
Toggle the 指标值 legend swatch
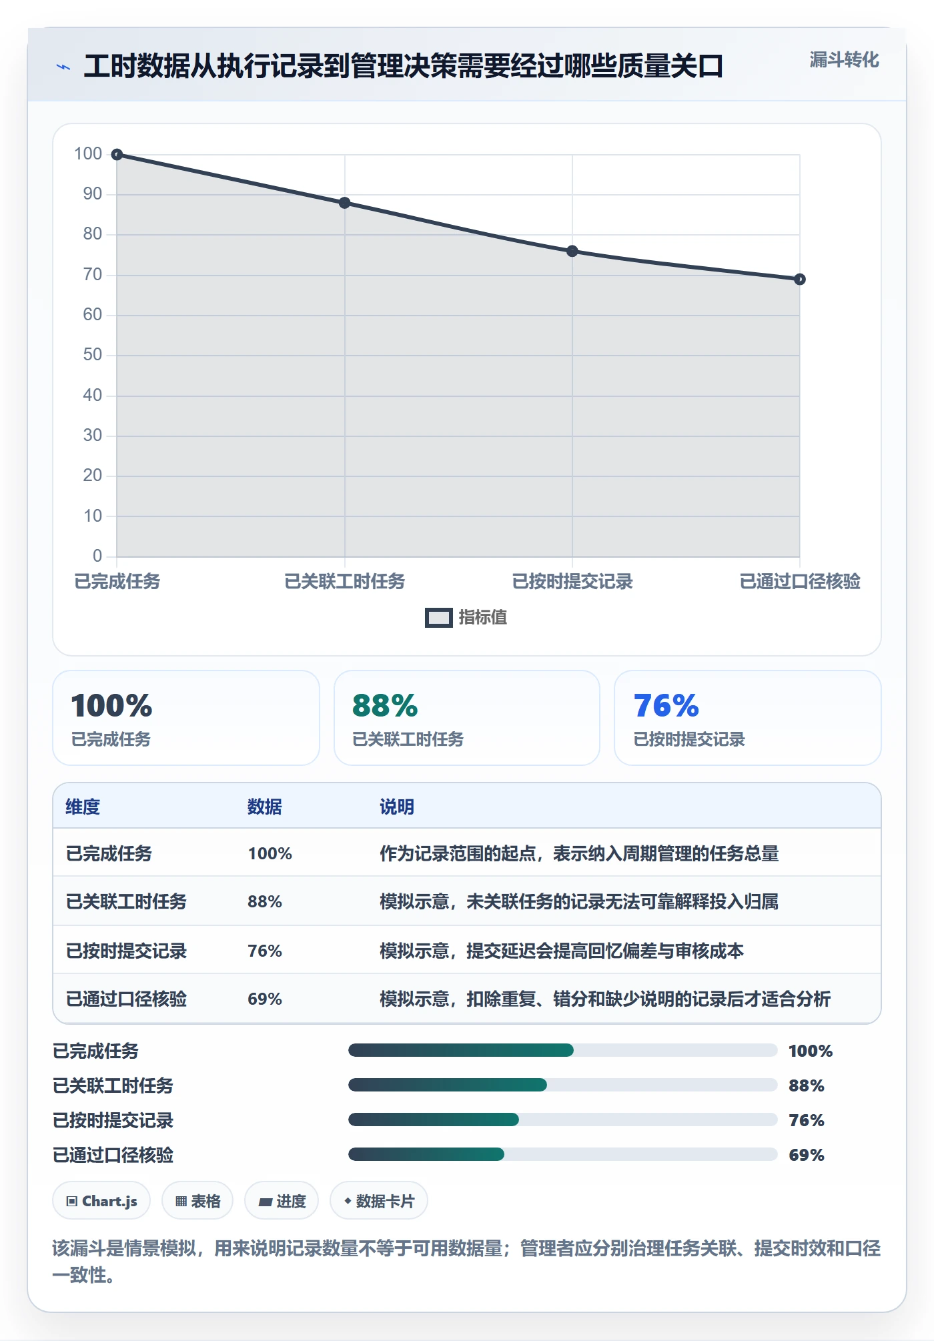tap(438, 618)
